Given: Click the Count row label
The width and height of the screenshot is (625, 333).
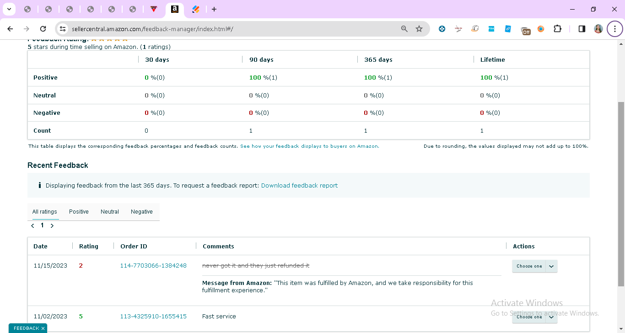Looking at the screenshot, I should coord(42,131).
